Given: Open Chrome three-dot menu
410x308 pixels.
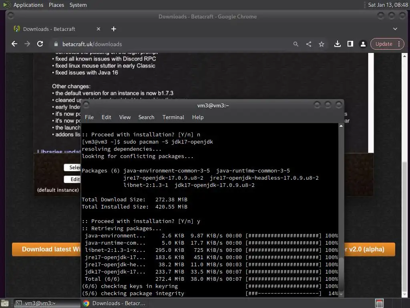Looking at the screenshot, I should tap(399, 44).
